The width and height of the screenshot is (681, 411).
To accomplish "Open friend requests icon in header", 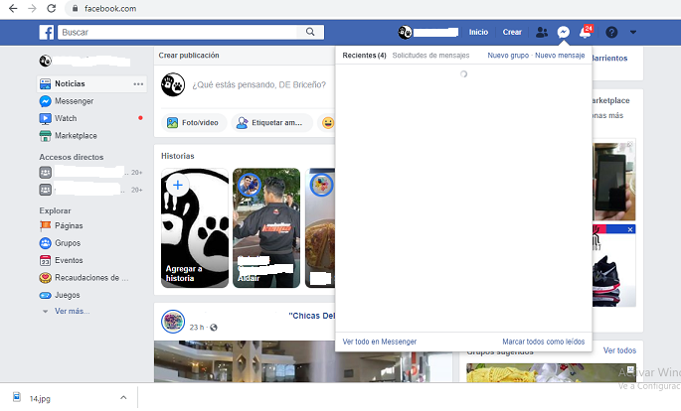I will pos(542,32).
